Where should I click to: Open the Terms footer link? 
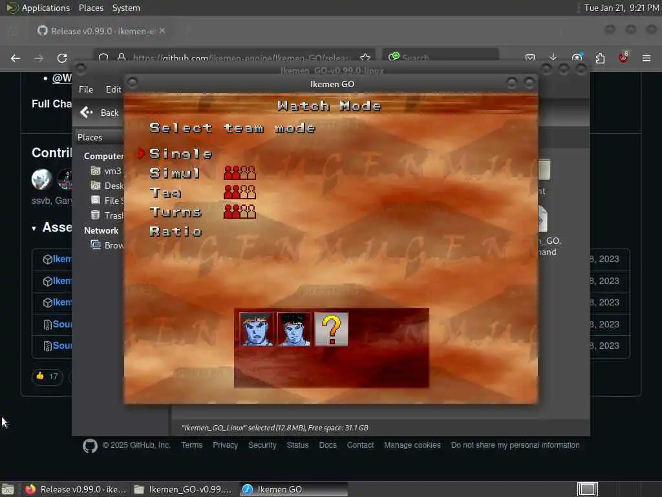coord(191,445)
